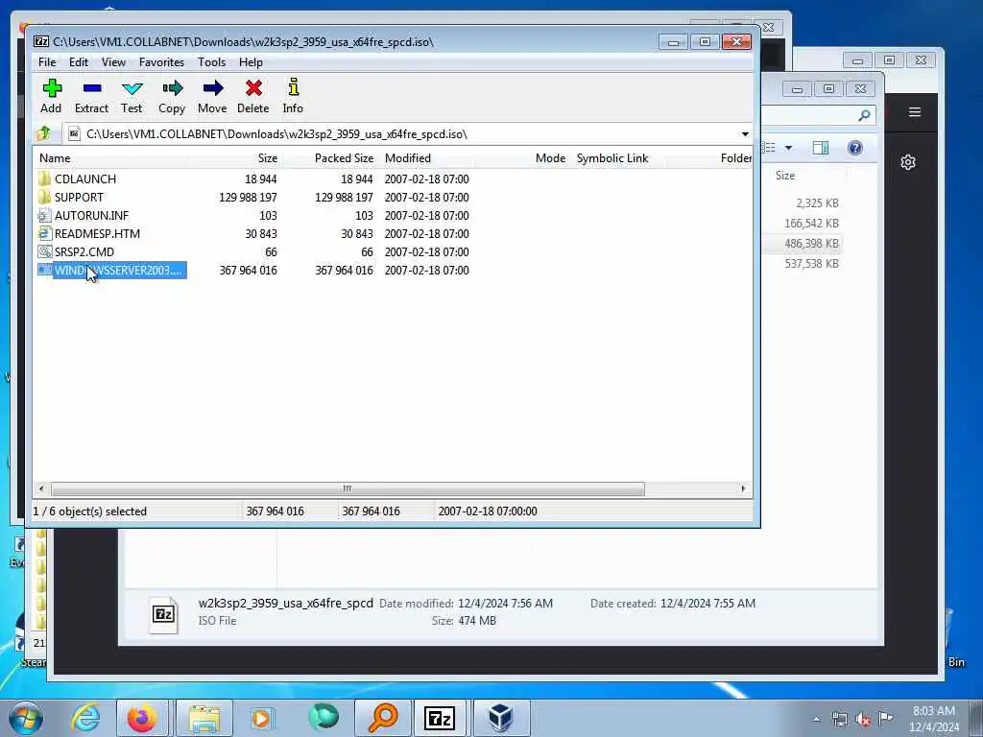Click the search magnifier in Explorer window
Viewport: 983px width, 737px height.
point(865,115)
